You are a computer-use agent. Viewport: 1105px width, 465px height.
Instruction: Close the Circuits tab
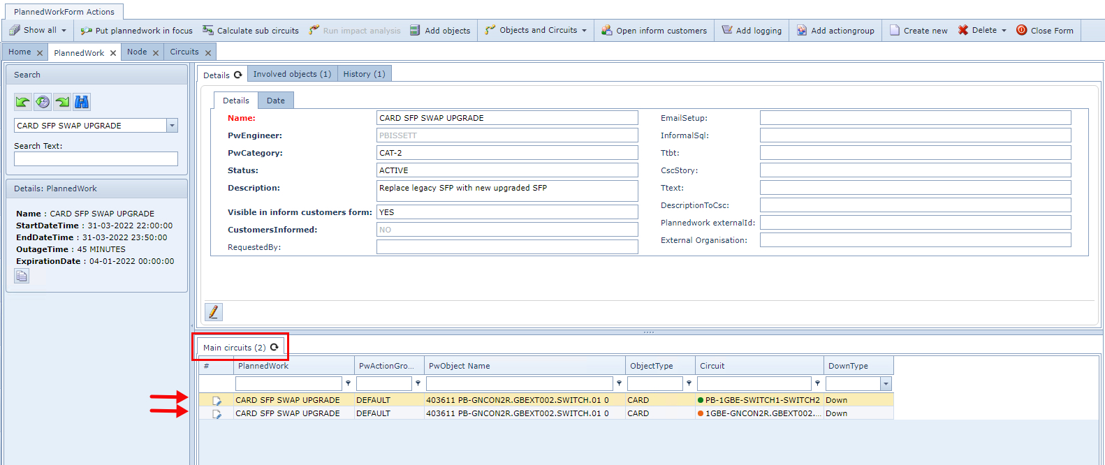(208, 52)
